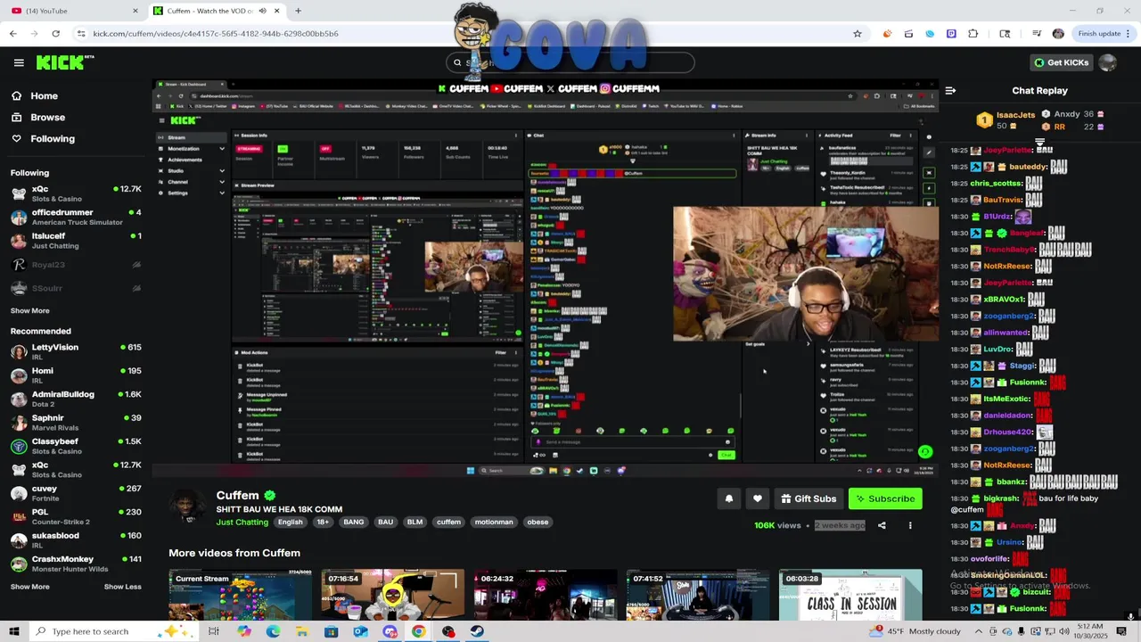
Task: Select the motionman tag
Action: coord(494,523)
